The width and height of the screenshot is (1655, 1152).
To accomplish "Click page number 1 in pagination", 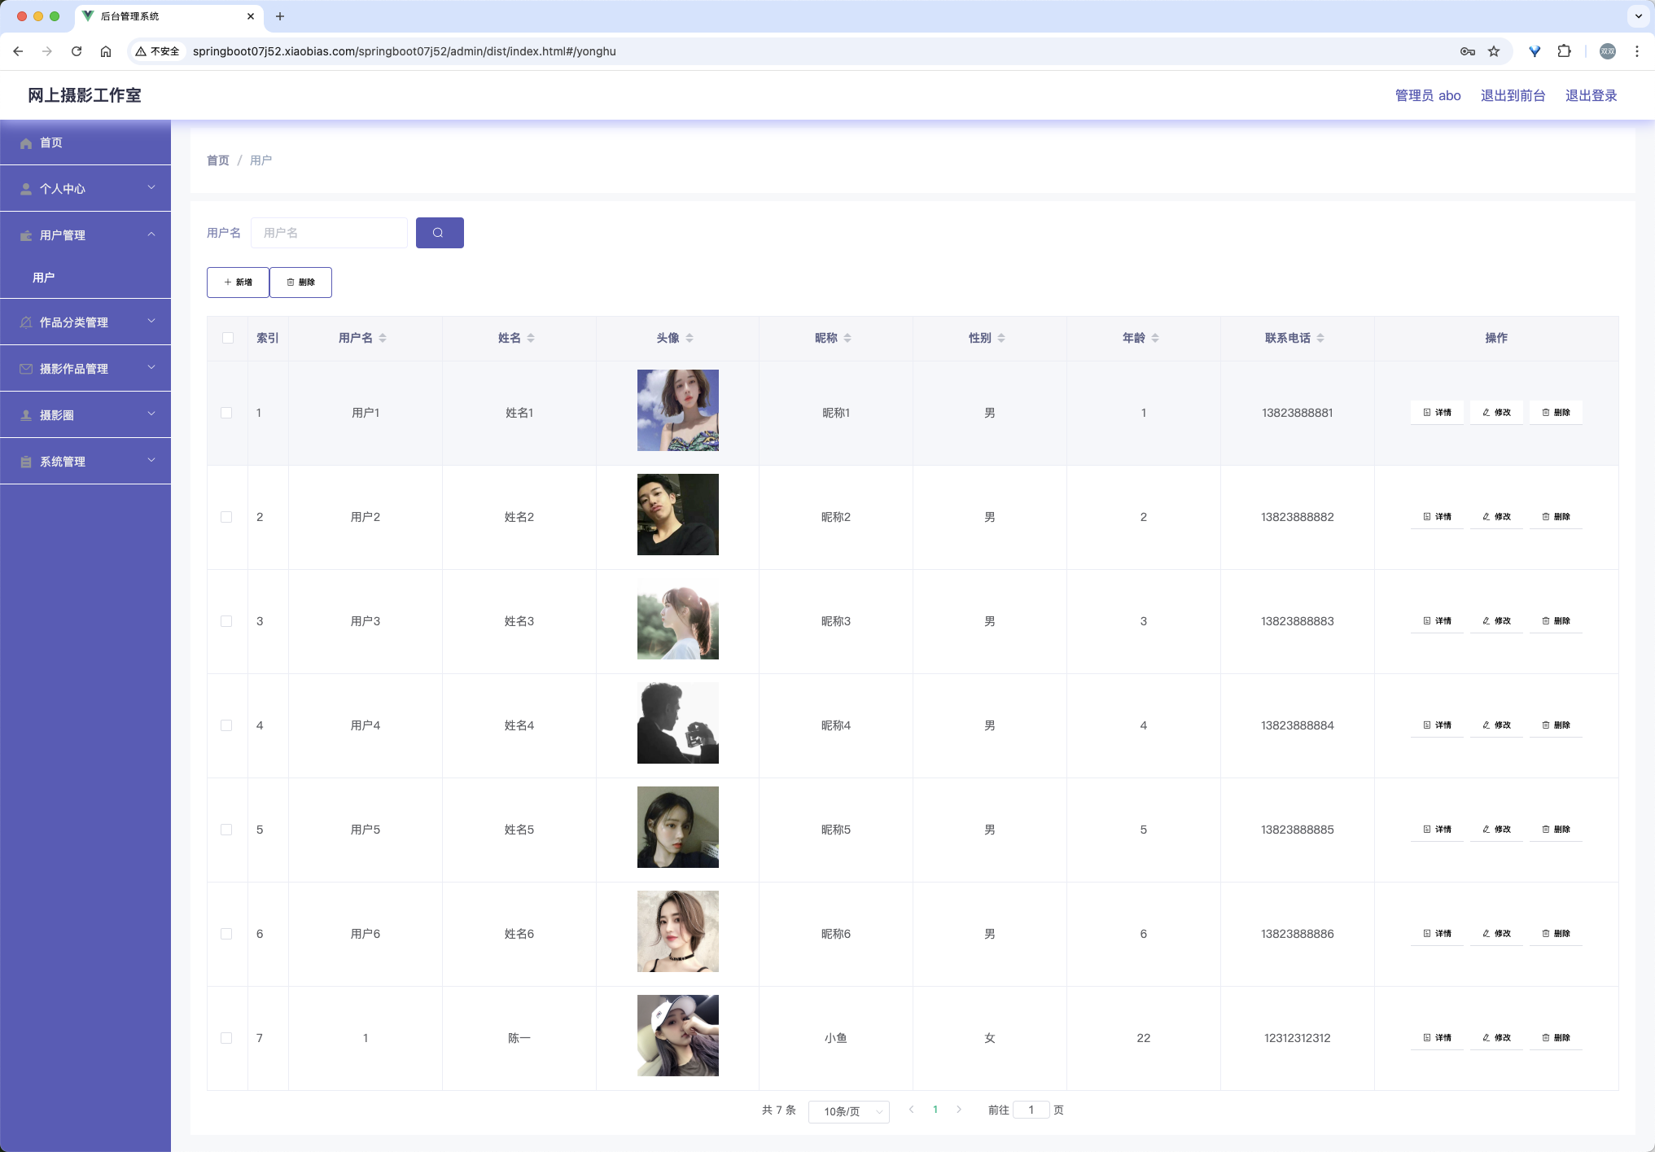I will point(935,1110).
